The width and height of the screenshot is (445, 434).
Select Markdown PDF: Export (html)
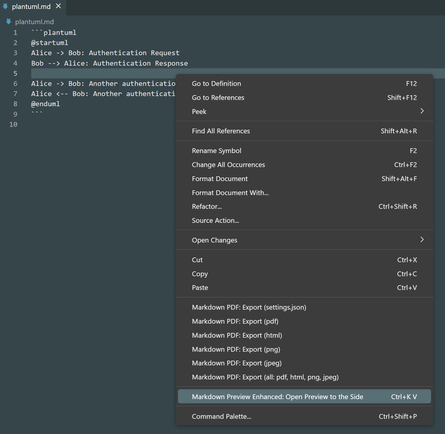(304, 335)
